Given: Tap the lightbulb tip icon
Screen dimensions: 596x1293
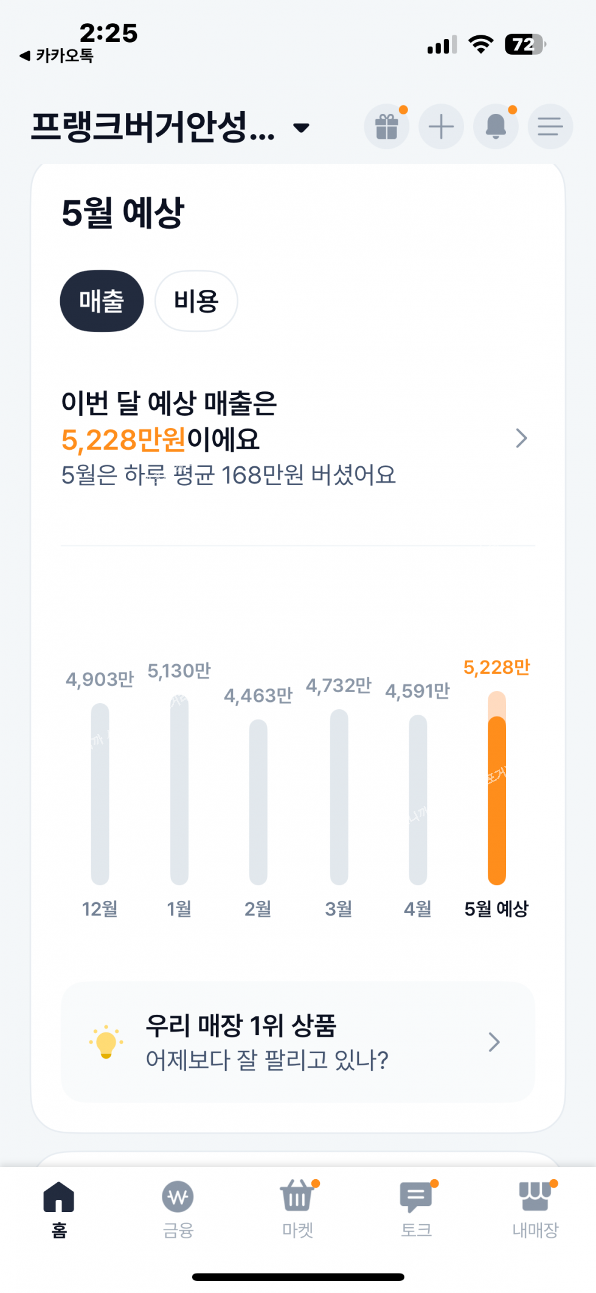Looking at the screenshot, I should [x=106, y=1042].
